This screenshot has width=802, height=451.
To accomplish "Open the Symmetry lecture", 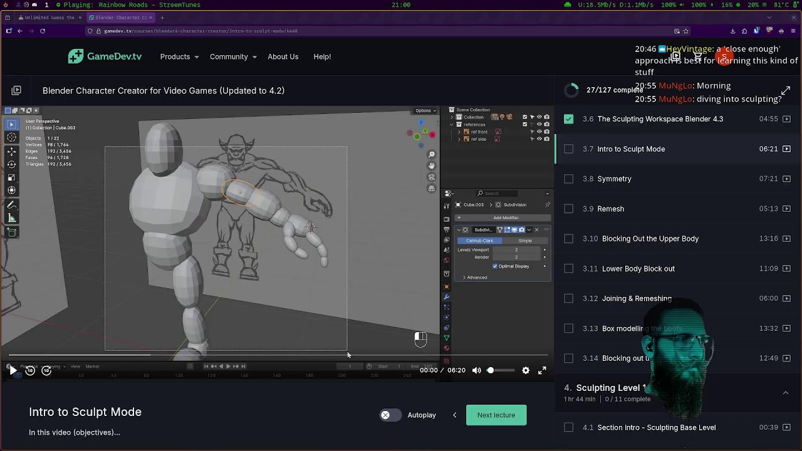I will pos(614,179).
